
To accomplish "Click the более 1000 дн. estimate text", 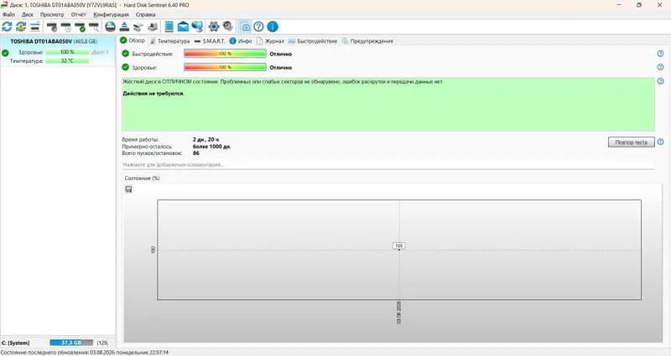I will click(212, 146).
